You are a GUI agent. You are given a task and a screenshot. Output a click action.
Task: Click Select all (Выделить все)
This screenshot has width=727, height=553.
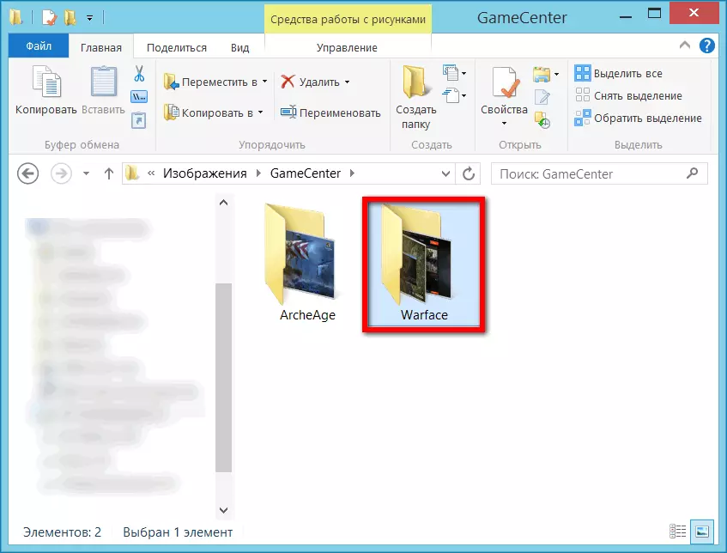620,74
